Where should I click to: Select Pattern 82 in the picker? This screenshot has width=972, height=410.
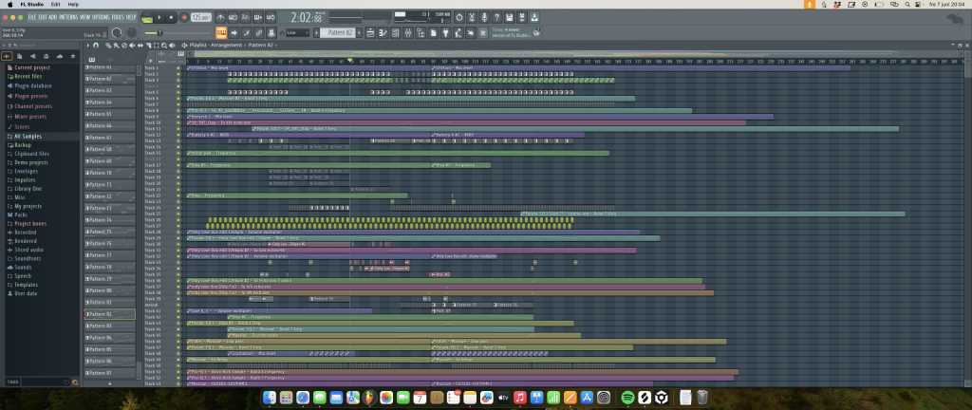coord(103,314)
